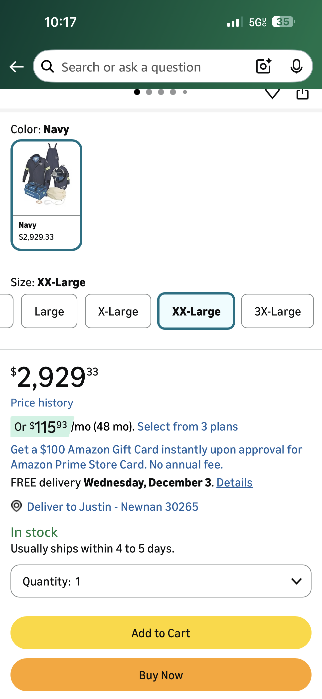
Task: Open camera lens visual search
Action: pyautogui.click(x=263, y=66)
